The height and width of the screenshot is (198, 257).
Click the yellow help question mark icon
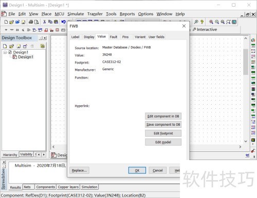tap(202, 22)
